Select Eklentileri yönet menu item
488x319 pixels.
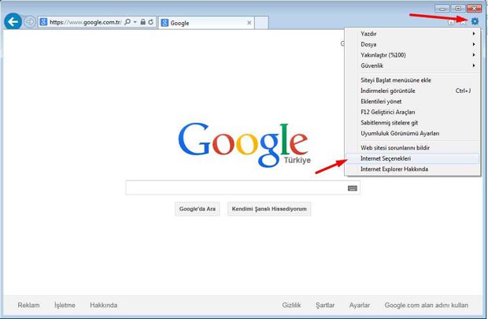coord(413,102)
